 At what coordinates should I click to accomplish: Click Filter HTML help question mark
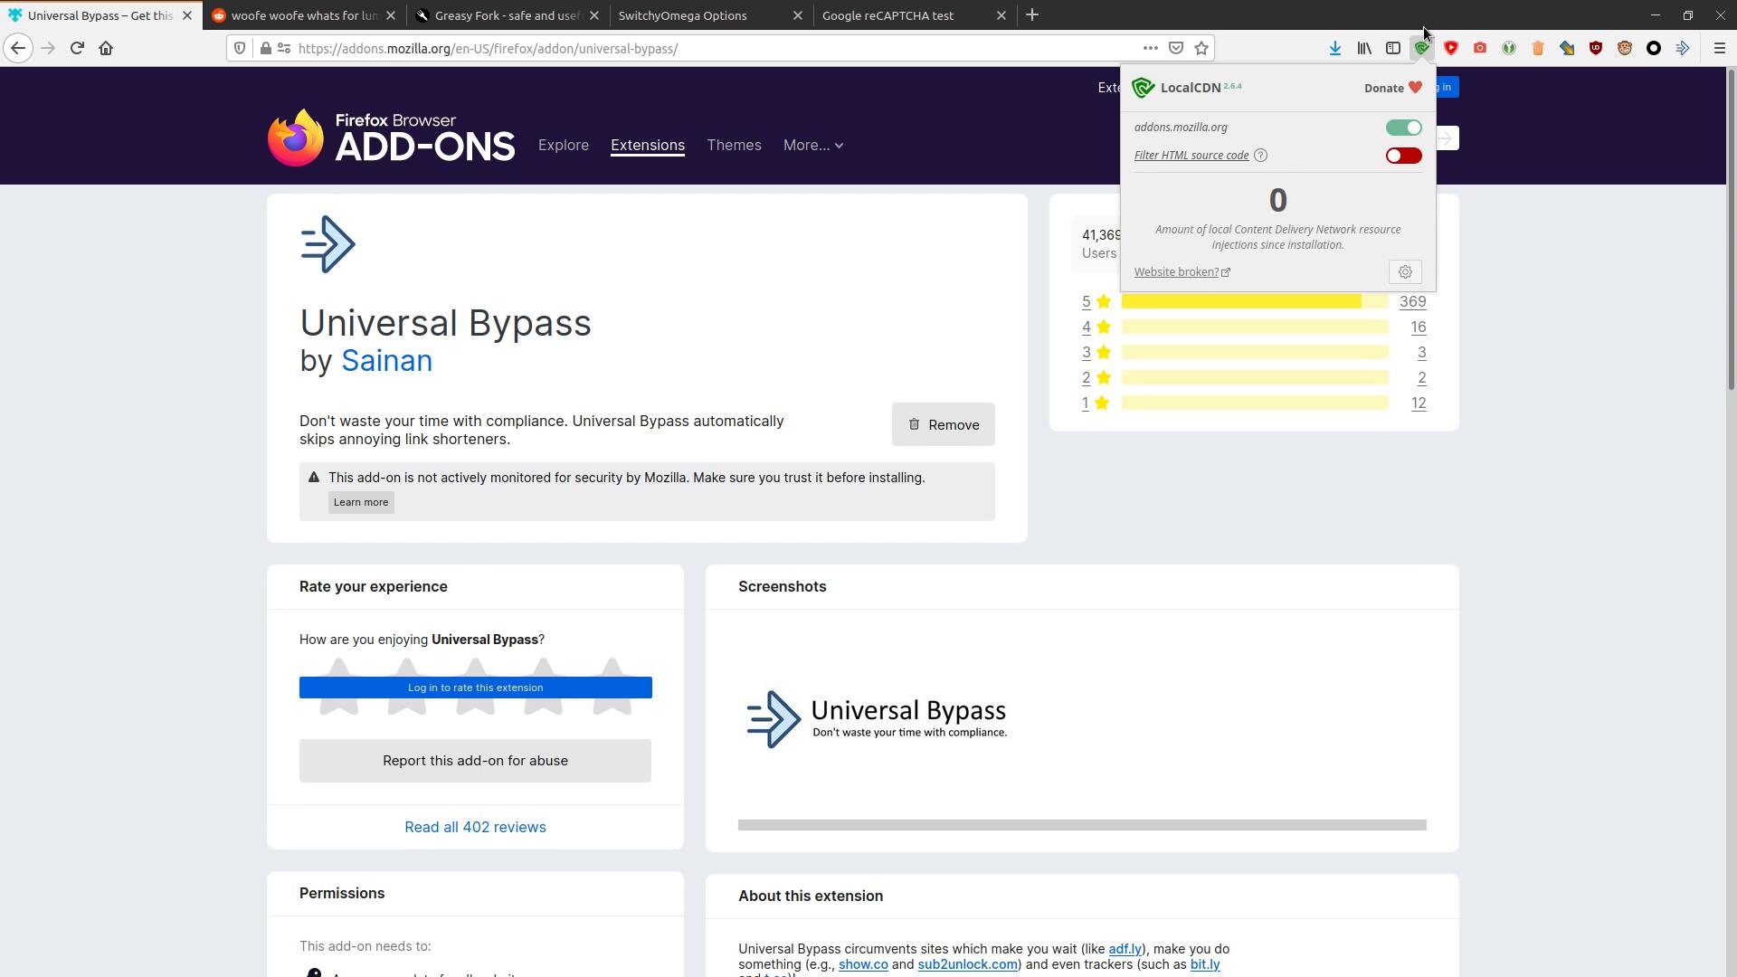click(1261, 156)
